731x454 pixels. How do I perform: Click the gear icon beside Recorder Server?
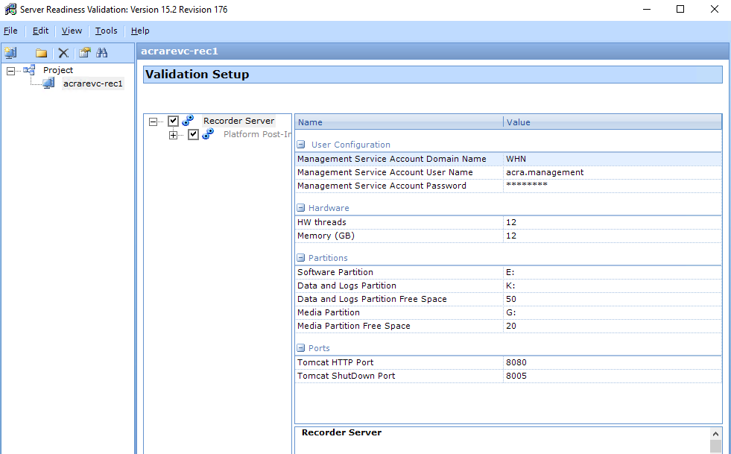189,120
